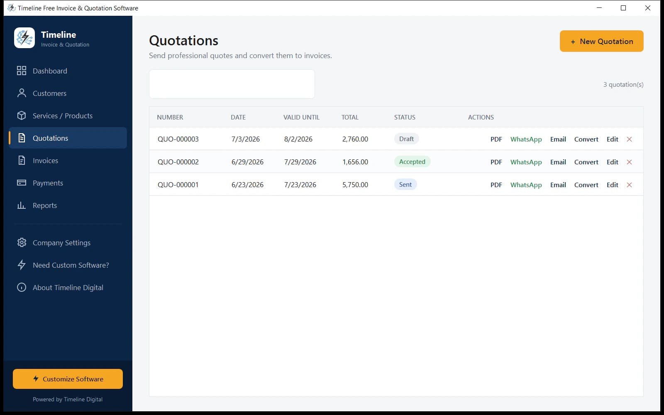Click quotation number QUO-000001
This screenshot has height=415, width=664.
pyautogui.click(x=178, y=185)
